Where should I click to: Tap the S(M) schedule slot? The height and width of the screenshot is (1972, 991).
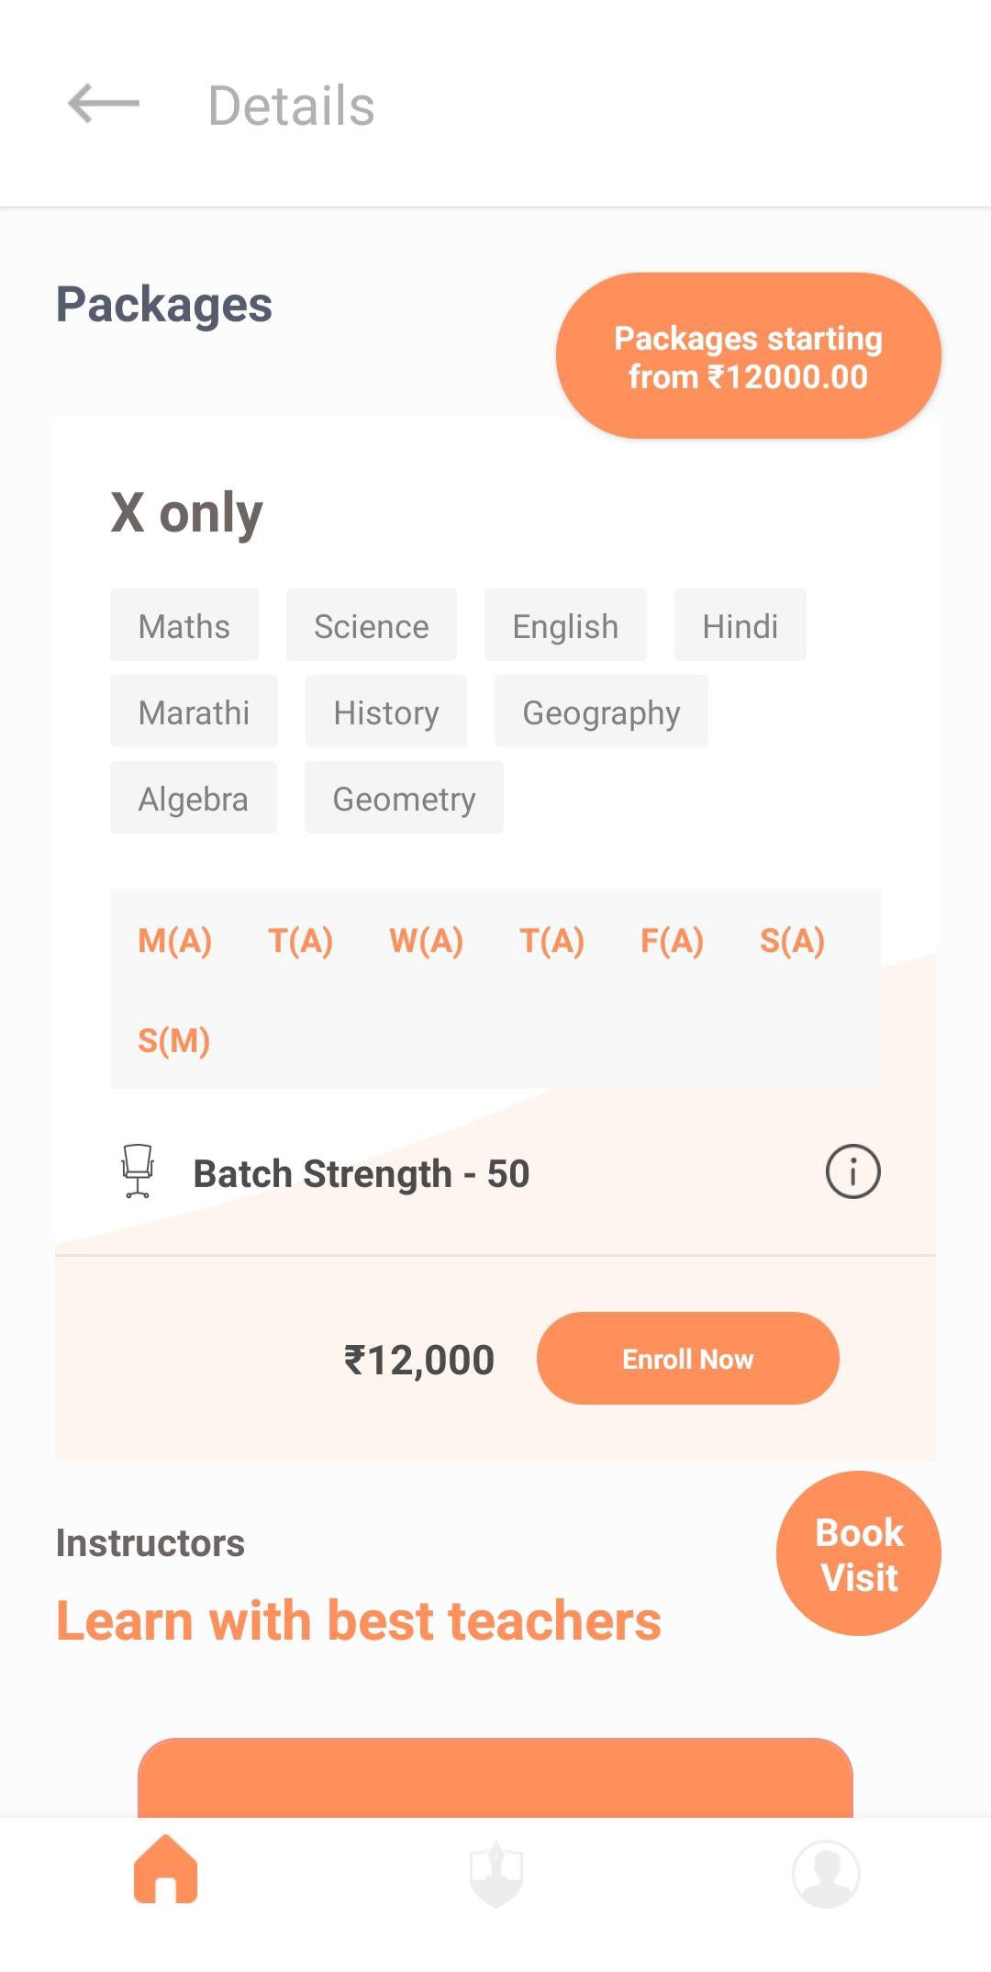point(174,1040)
